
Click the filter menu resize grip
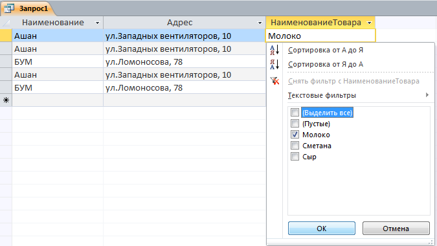(x=431, y=242)
